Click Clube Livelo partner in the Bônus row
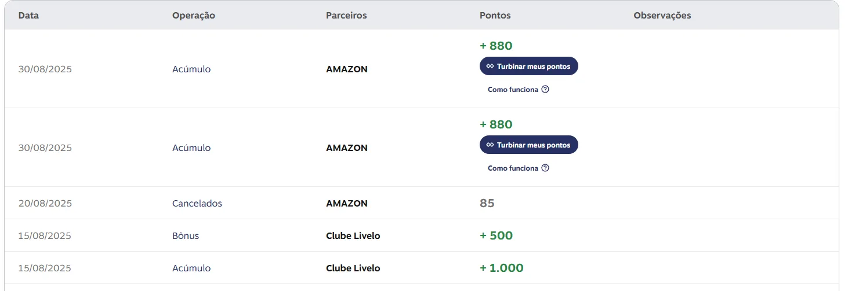This screenshot has width=848, height=291. tap(353, 236)
